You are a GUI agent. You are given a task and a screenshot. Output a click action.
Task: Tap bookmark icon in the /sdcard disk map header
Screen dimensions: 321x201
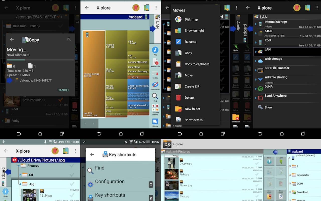click(136, 8)
